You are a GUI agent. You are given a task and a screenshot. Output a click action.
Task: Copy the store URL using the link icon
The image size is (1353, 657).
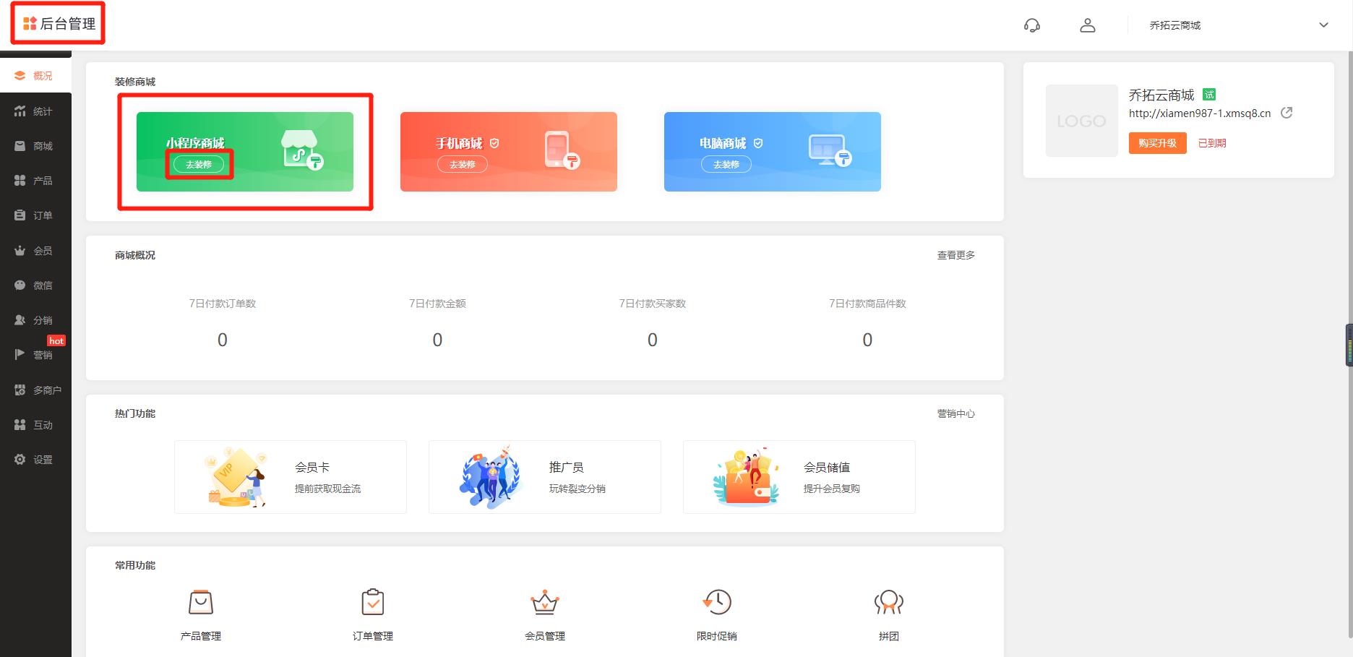1287,113
